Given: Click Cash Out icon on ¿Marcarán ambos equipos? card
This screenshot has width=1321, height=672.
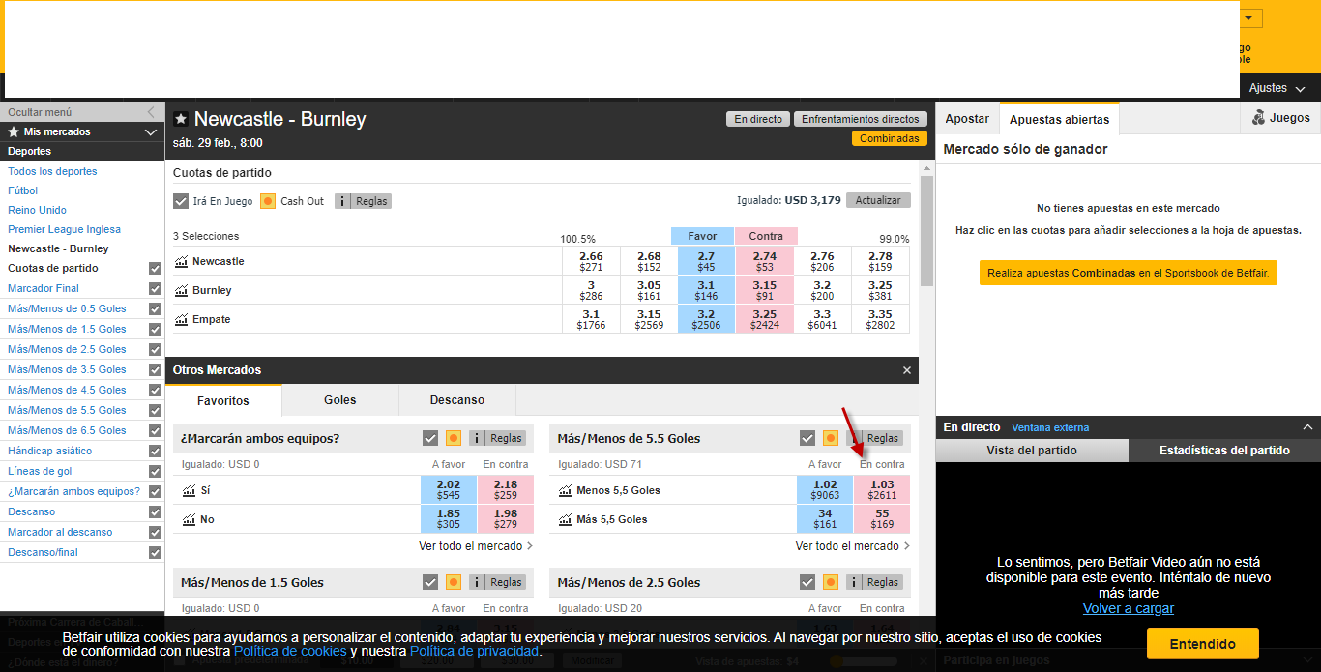Looking at the screenshot, I should tap(454, 438).
